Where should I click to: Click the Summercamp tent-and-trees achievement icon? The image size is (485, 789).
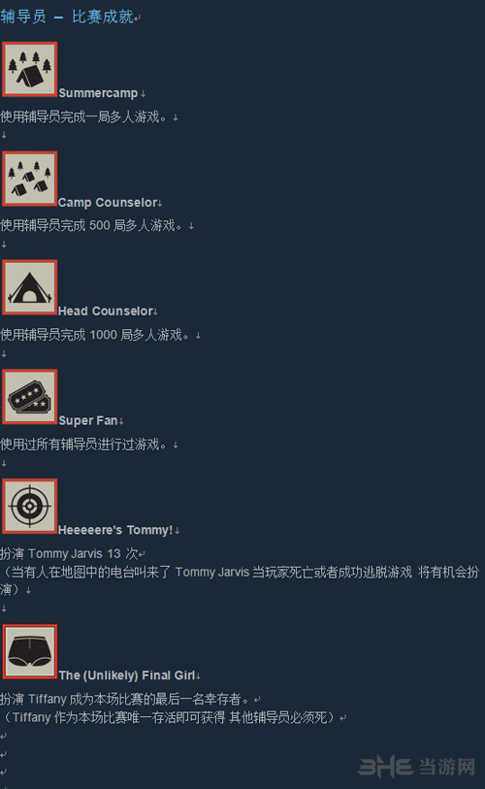click(x=29, y=70)
